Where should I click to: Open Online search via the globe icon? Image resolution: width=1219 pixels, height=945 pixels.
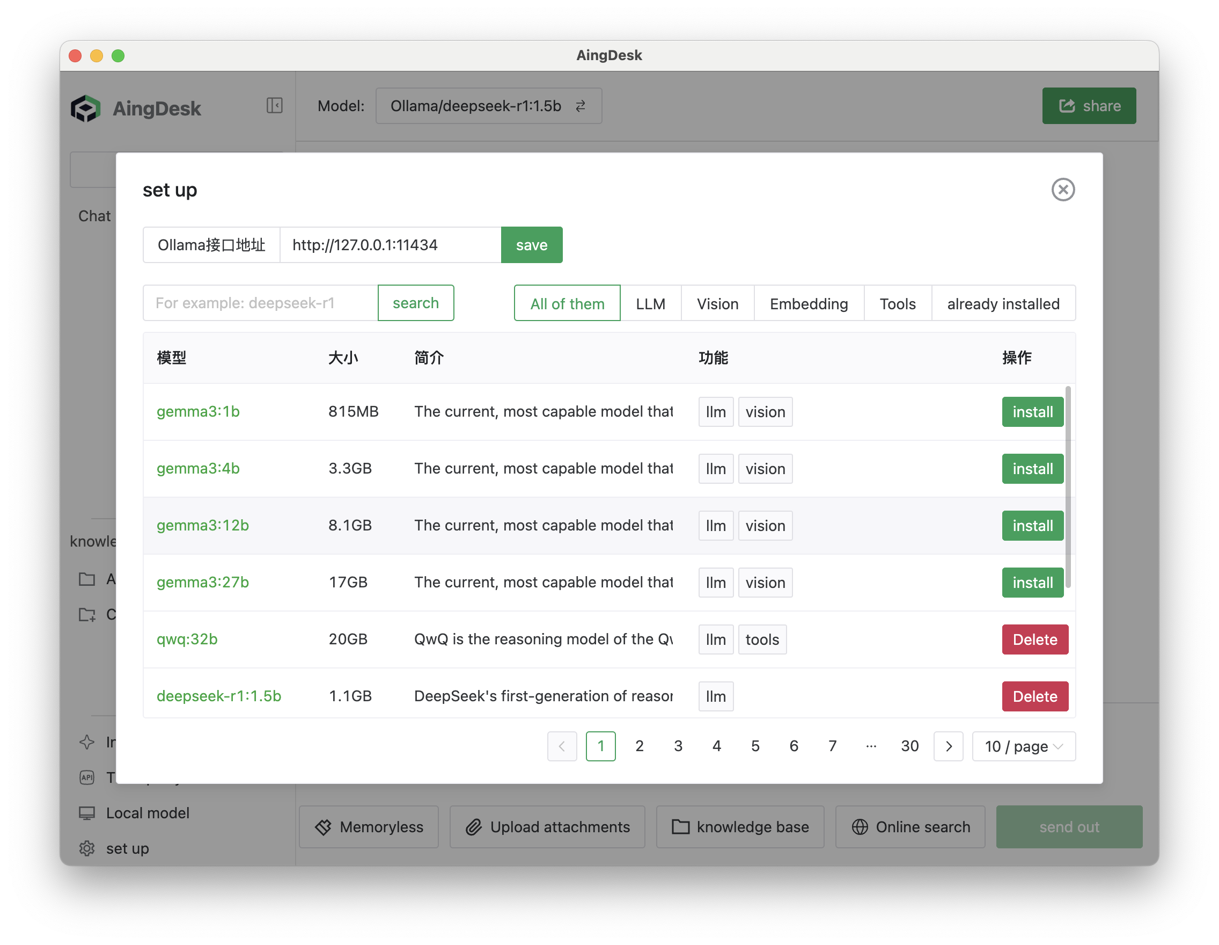pos(860,826)
